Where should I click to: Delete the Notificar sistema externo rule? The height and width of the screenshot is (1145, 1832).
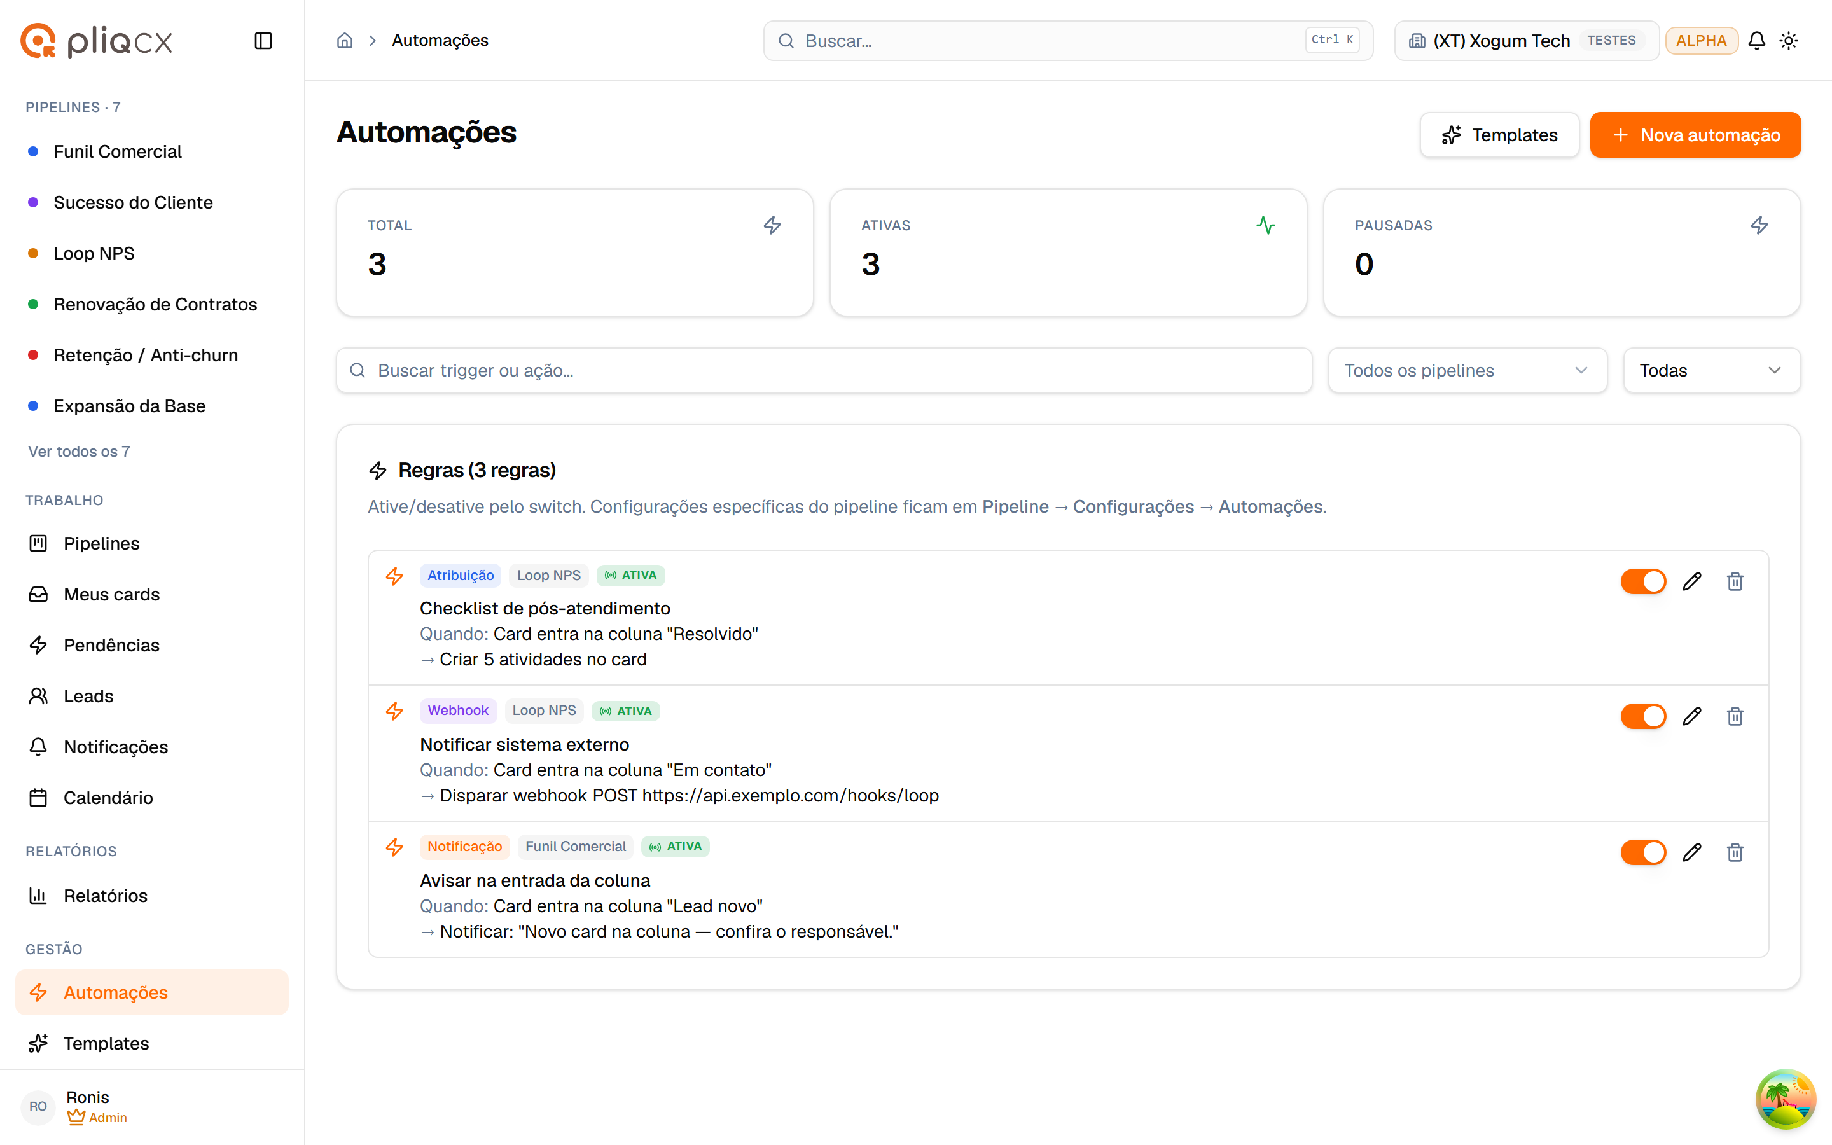pyautogui.click(x=1735, y=716)
